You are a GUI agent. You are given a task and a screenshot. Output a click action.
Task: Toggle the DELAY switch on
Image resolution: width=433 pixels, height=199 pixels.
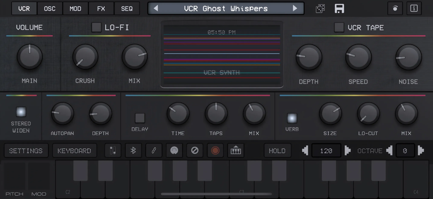click(x=140, y=118)
